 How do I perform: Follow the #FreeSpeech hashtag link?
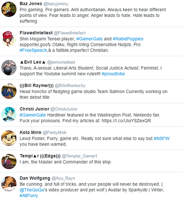pos(33,50)
